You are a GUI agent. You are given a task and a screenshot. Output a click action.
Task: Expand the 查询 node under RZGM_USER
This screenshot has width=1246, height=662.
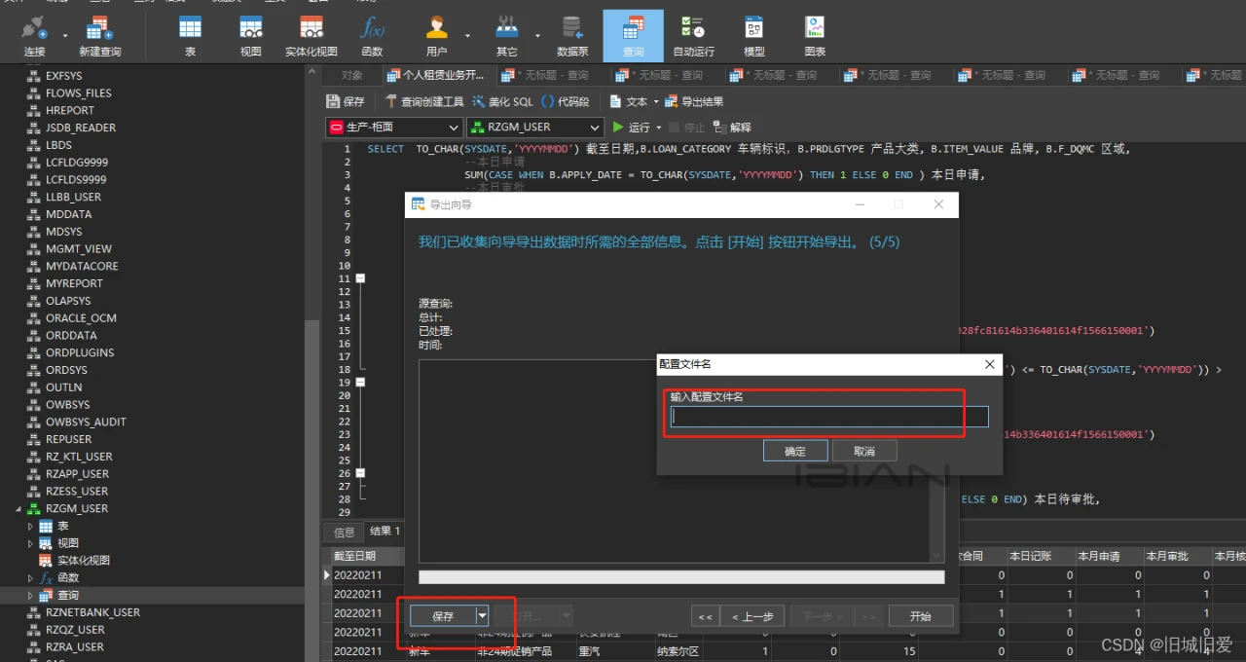pyautogui.click(x=30, y=595)
